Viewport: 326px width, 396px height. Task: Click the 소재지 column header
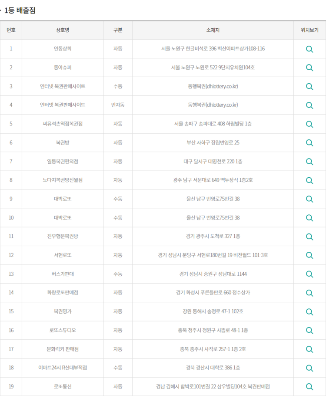click(213, 30)
